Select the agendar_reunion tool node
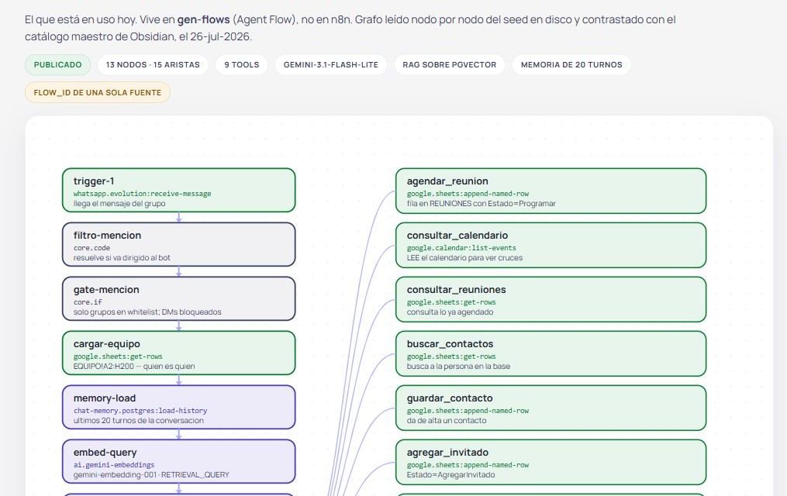Screen dimensions: 787x496 pyautogui.click(x=551, y=191)
